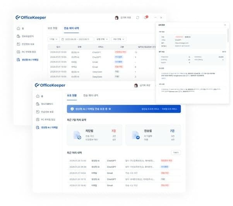Click the 2023.06.05 - 2023.06.11 date range field
233x206 pixels.
pyautogui.click(x=77, y=39)
